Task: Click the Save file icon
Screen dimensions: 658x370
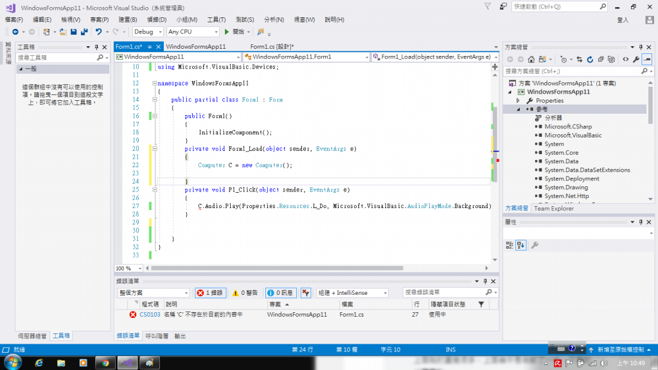Action: (73, 32)
